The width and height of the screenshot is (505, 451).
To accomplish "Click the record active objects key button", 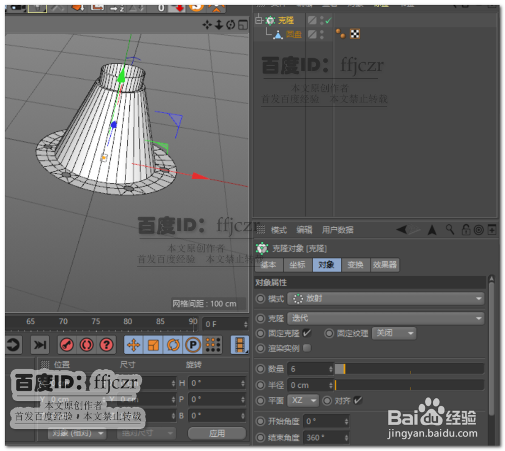I will coord(67,345).
